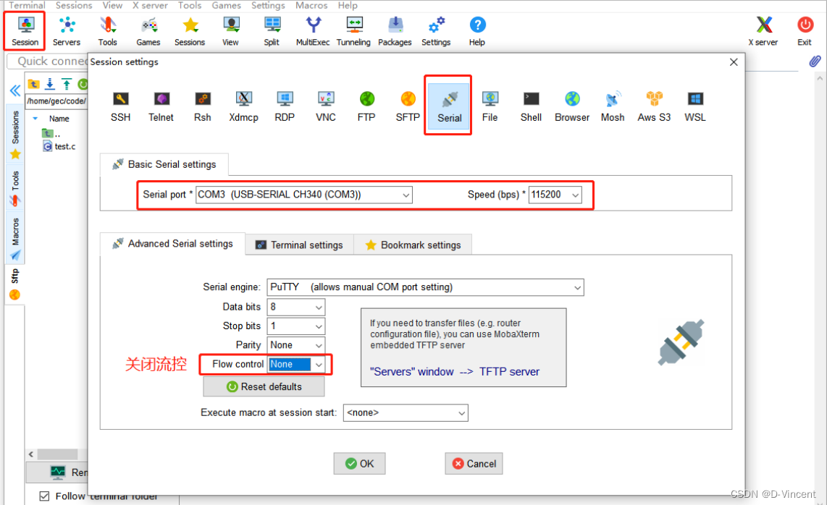This screenshot has height=505, width=827.
Task: Click the Quick connect input field
Action: pos(48,61)
